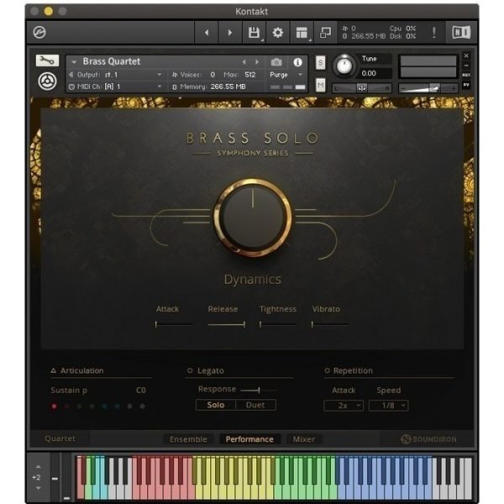Click the minimized view rack icon
Screen dimensions: 504x504
325,32
